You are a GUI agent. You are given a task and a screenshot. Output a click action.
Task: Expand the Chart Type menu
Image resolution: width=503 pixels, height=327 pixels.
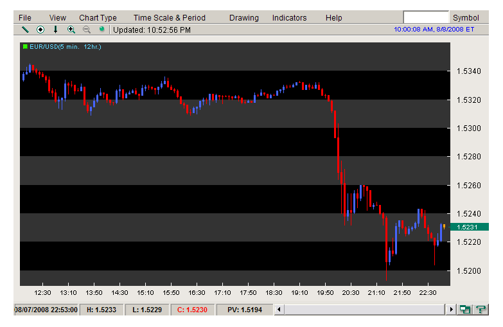(x=98, y=18)
